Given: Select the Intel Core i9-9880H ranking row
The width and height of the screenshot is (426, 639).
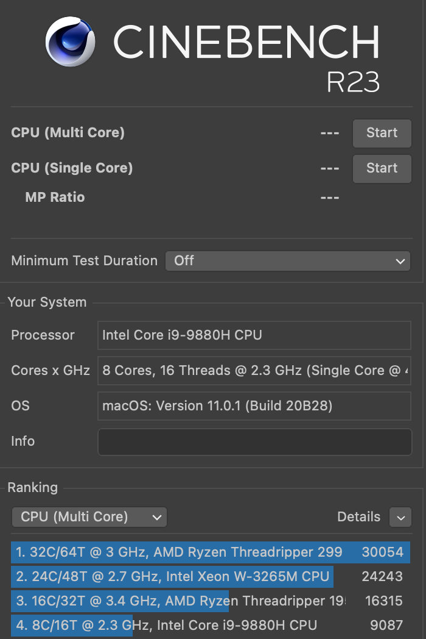Looking at the screenshot, I should pyautogui.click(x=210, y=626).
